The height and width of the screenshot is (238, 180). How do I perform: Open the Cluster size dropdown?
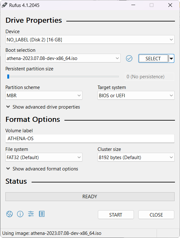(x=136, y=157)
